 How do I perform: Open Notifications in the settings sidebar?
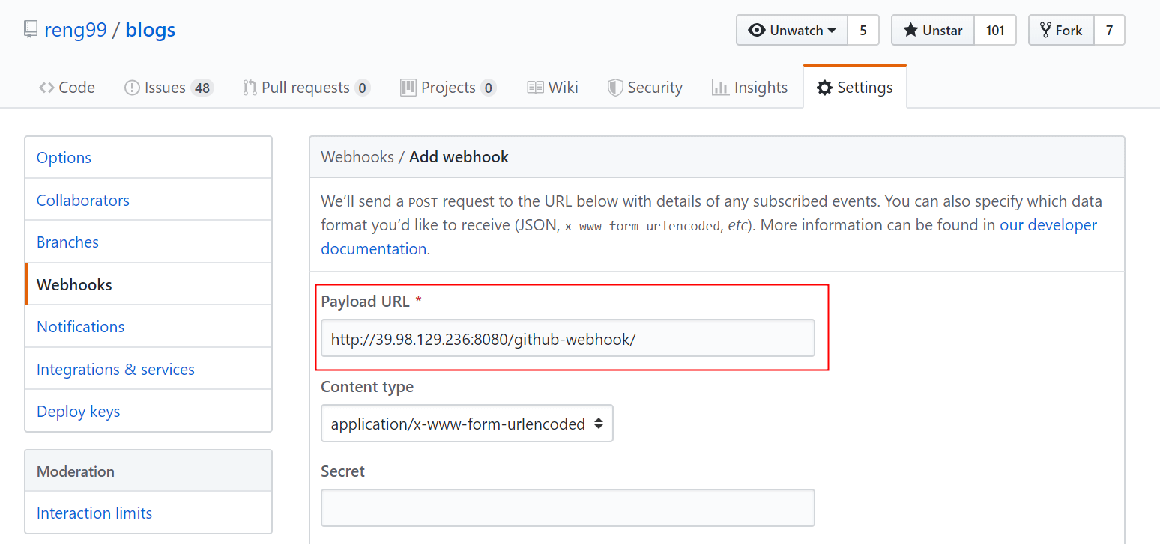click(148, 326)
